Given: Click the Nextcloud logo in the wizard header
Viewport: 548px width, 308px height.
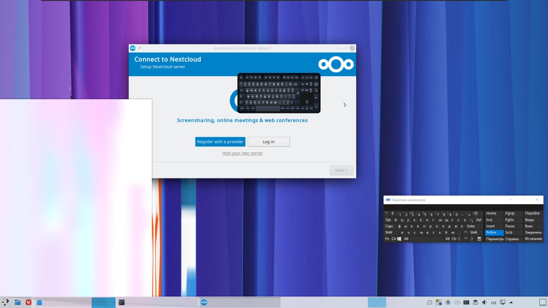Looking at the screenshot, I should pyautogui.click(x=336, y=64).
